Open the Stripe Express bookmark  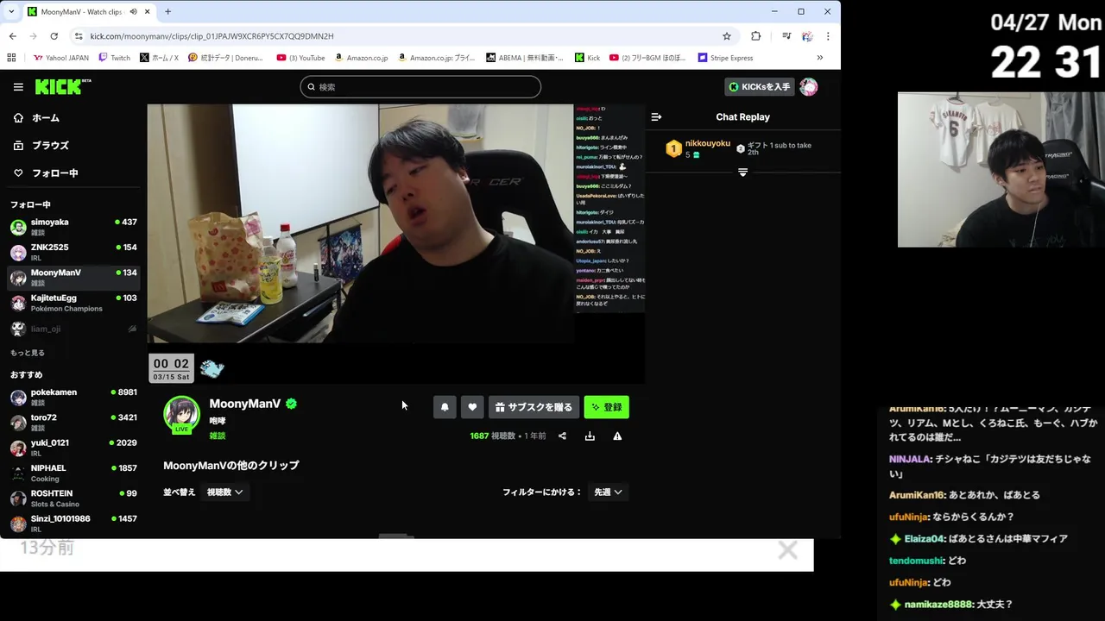click(725, 58)
